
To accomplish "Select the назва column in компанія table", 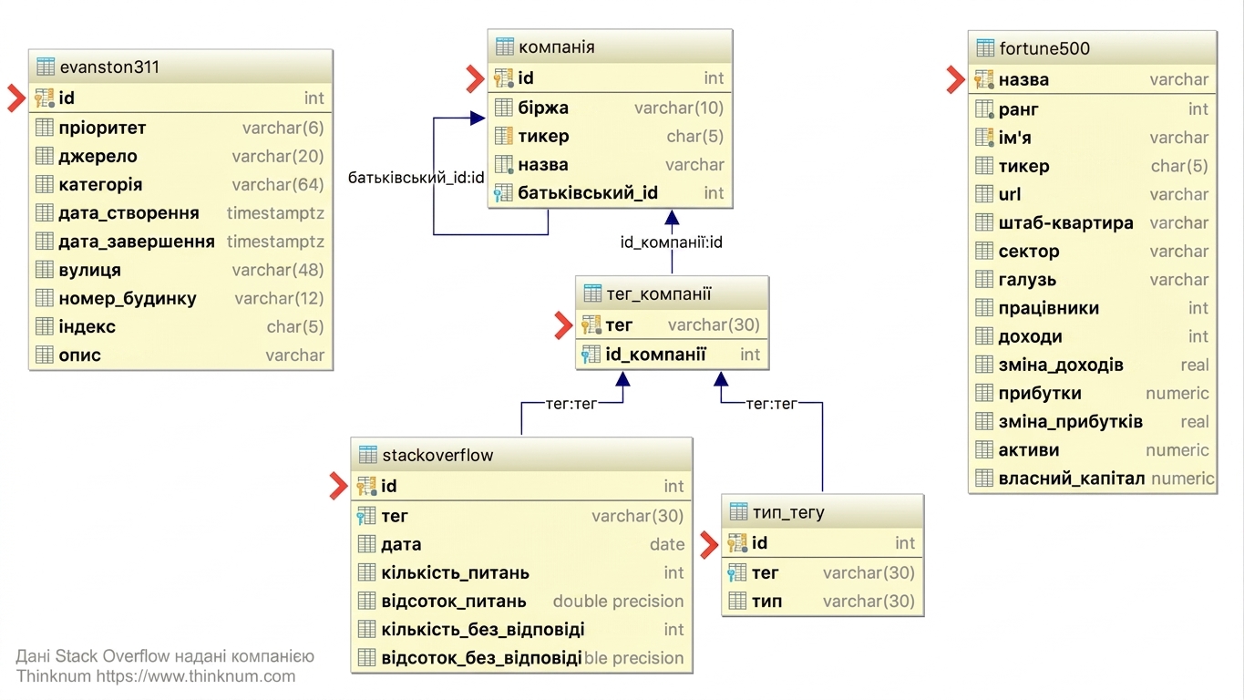I will click(x=543, y=164).
